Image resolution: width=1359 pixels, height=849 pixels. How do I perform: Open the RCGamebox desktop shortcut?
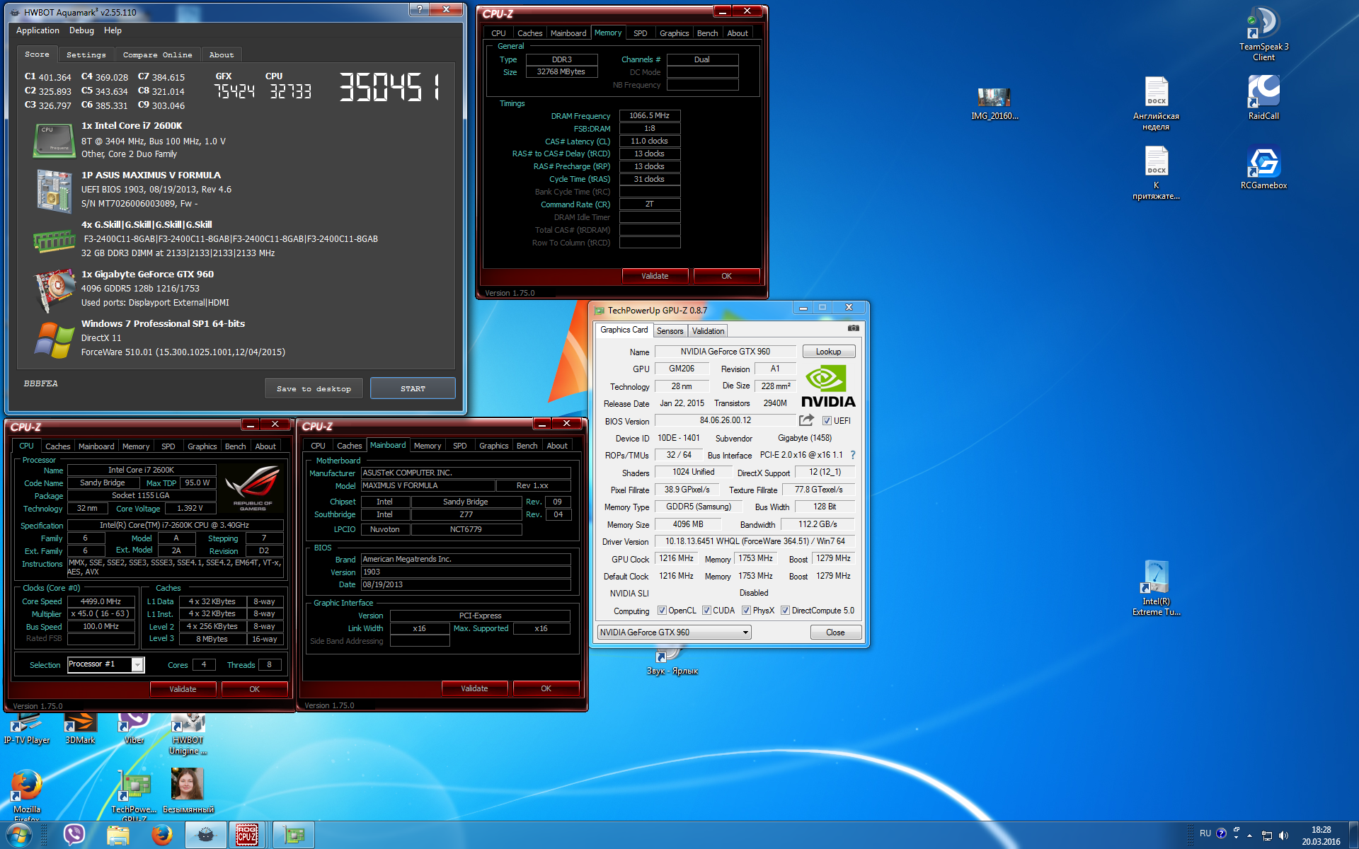pyautogui.click(x=1263, y=168)
